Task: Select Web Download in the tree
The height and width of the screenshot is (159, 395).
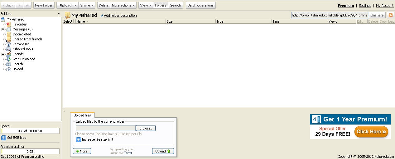Action: [24, 59]
